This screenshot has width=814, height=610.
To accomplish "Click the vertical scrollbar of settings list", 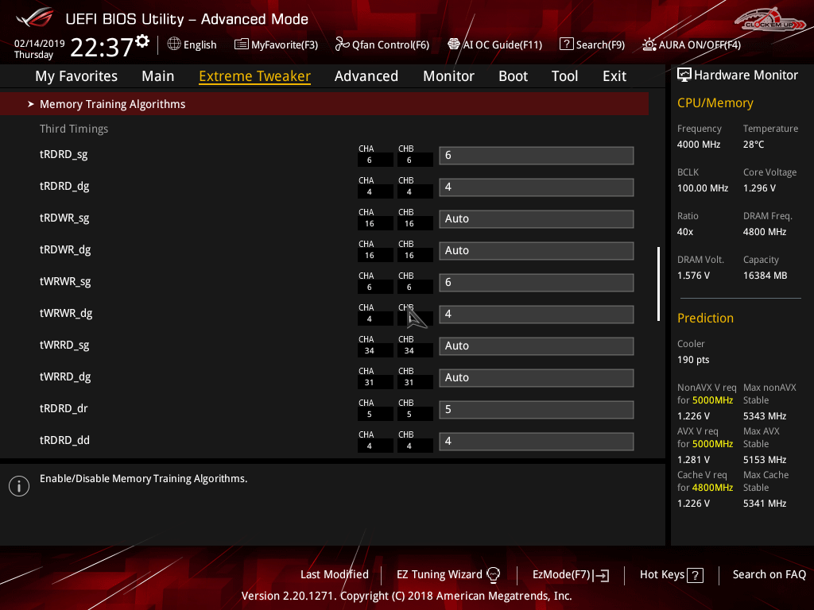I will pos(658,284).
